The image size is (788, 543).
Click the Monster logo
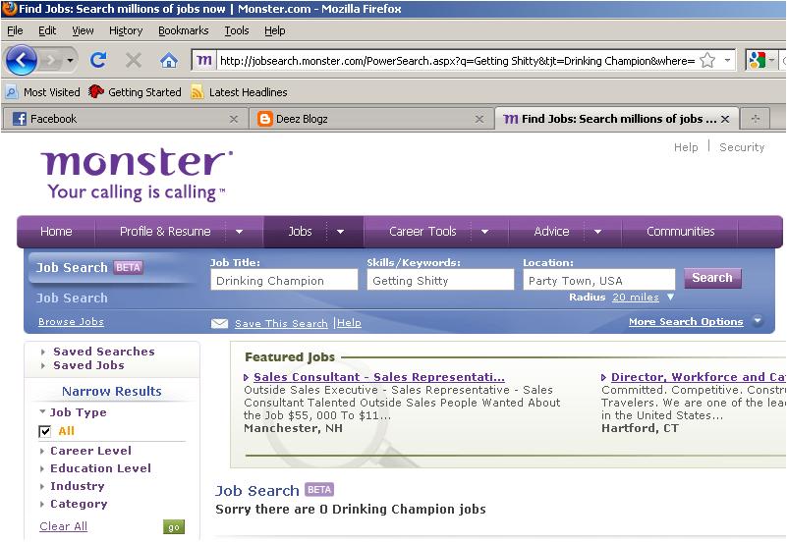click(137, 174)
